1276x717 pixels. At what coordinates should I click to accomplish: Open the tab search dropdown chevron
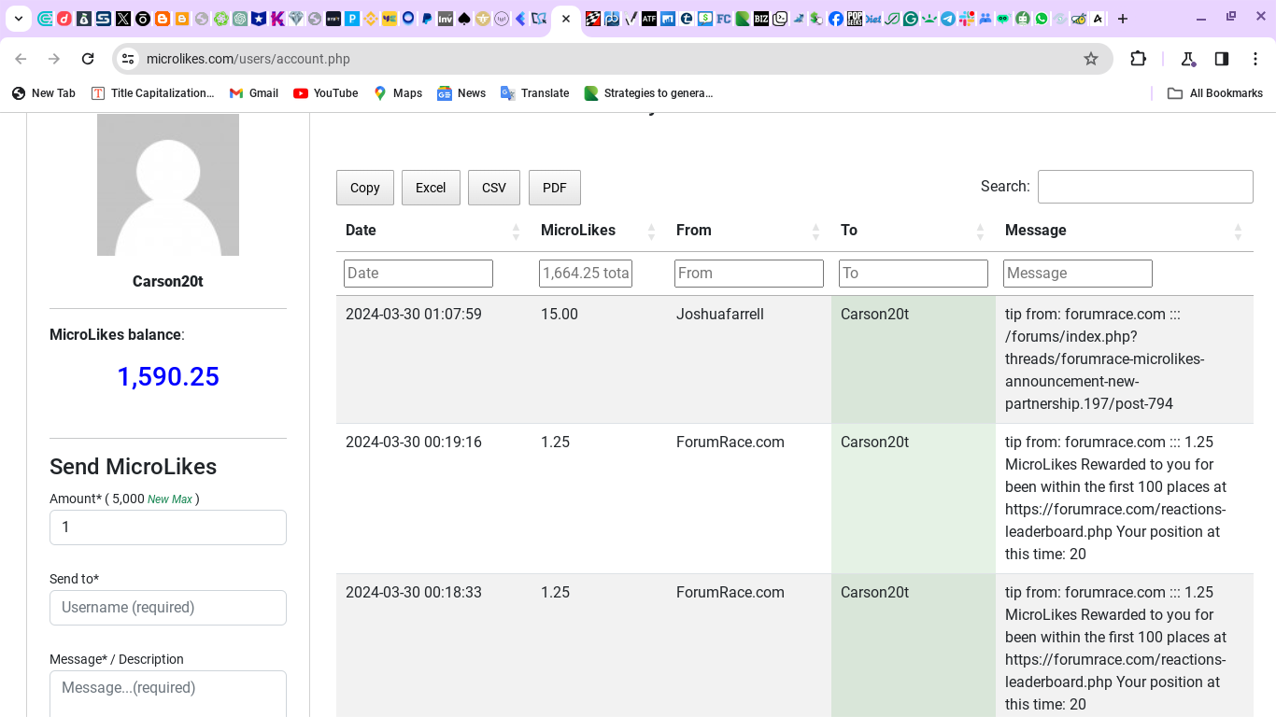tap(19, 19)
